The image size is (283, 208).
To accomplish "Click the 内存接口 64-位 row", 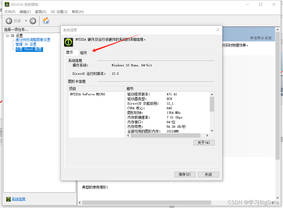I will [168, 122].
